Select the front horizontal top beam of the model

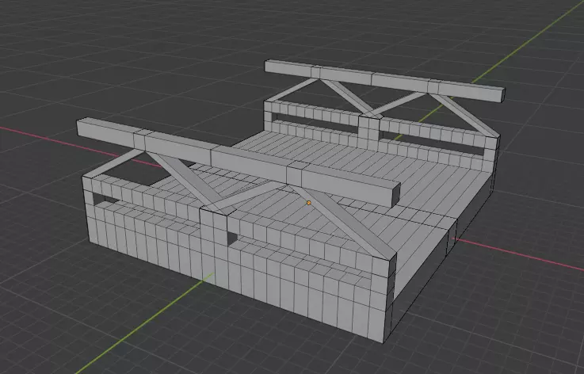(239, 162)
